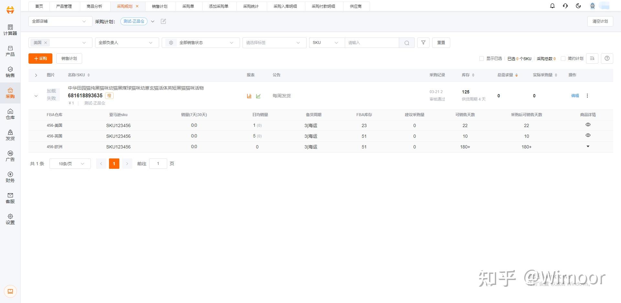
Task: 切换夜间模式月亮图标
Action: click(x=578, y=6)
